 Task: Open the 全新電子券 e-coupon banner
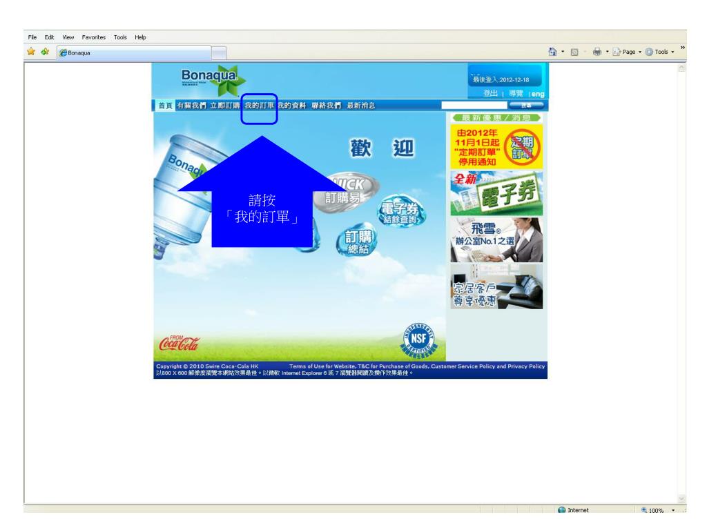click(496, 193)
